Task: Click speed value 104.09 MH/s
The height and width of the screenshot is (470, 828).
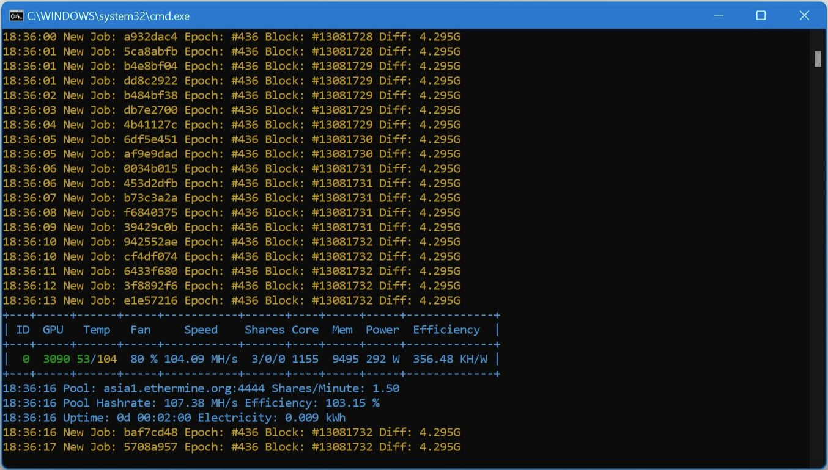Action: pos(201,359)
